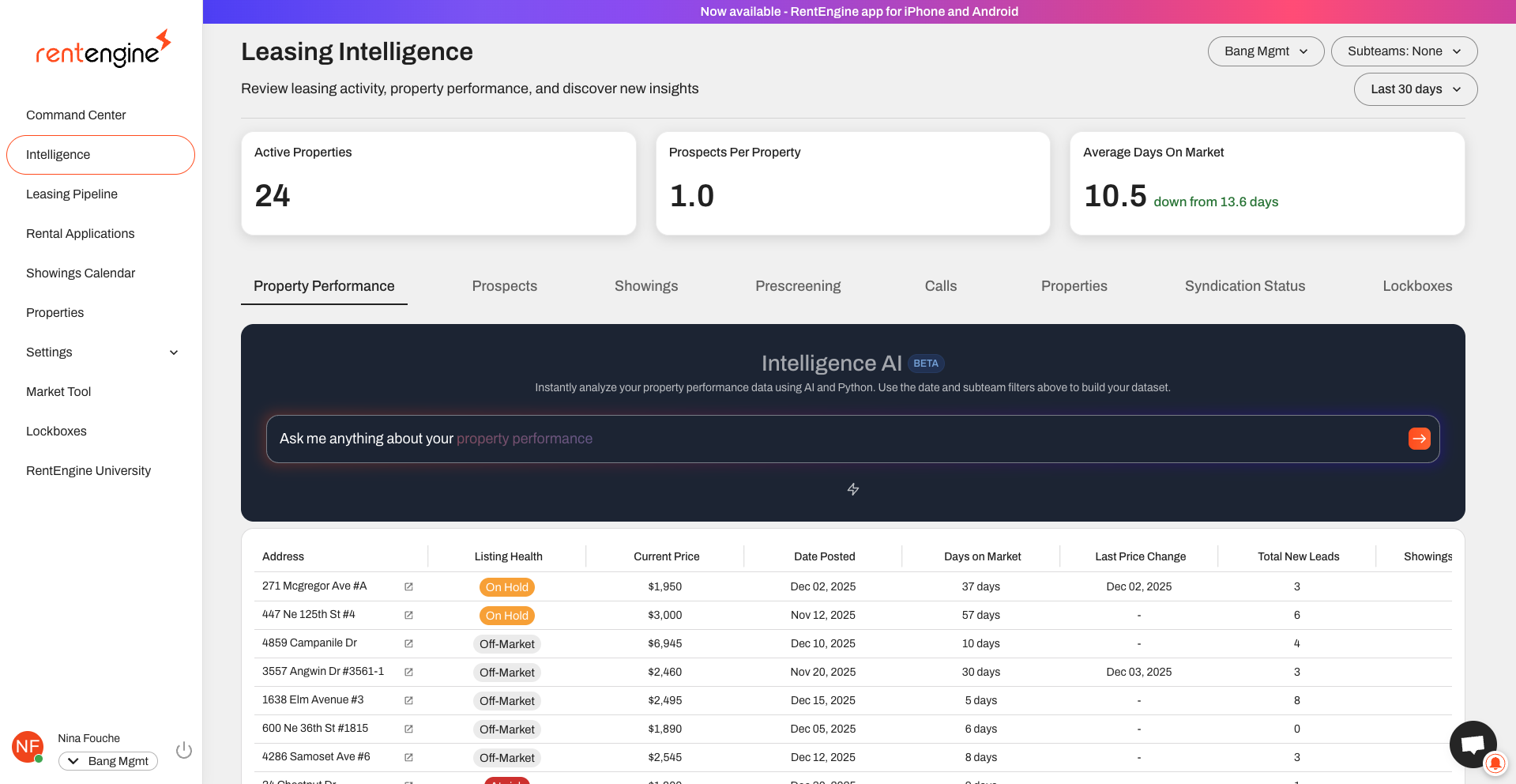Open the chat support bubble
This screenshot has width=1516, height=784.
click(1472, 743)
